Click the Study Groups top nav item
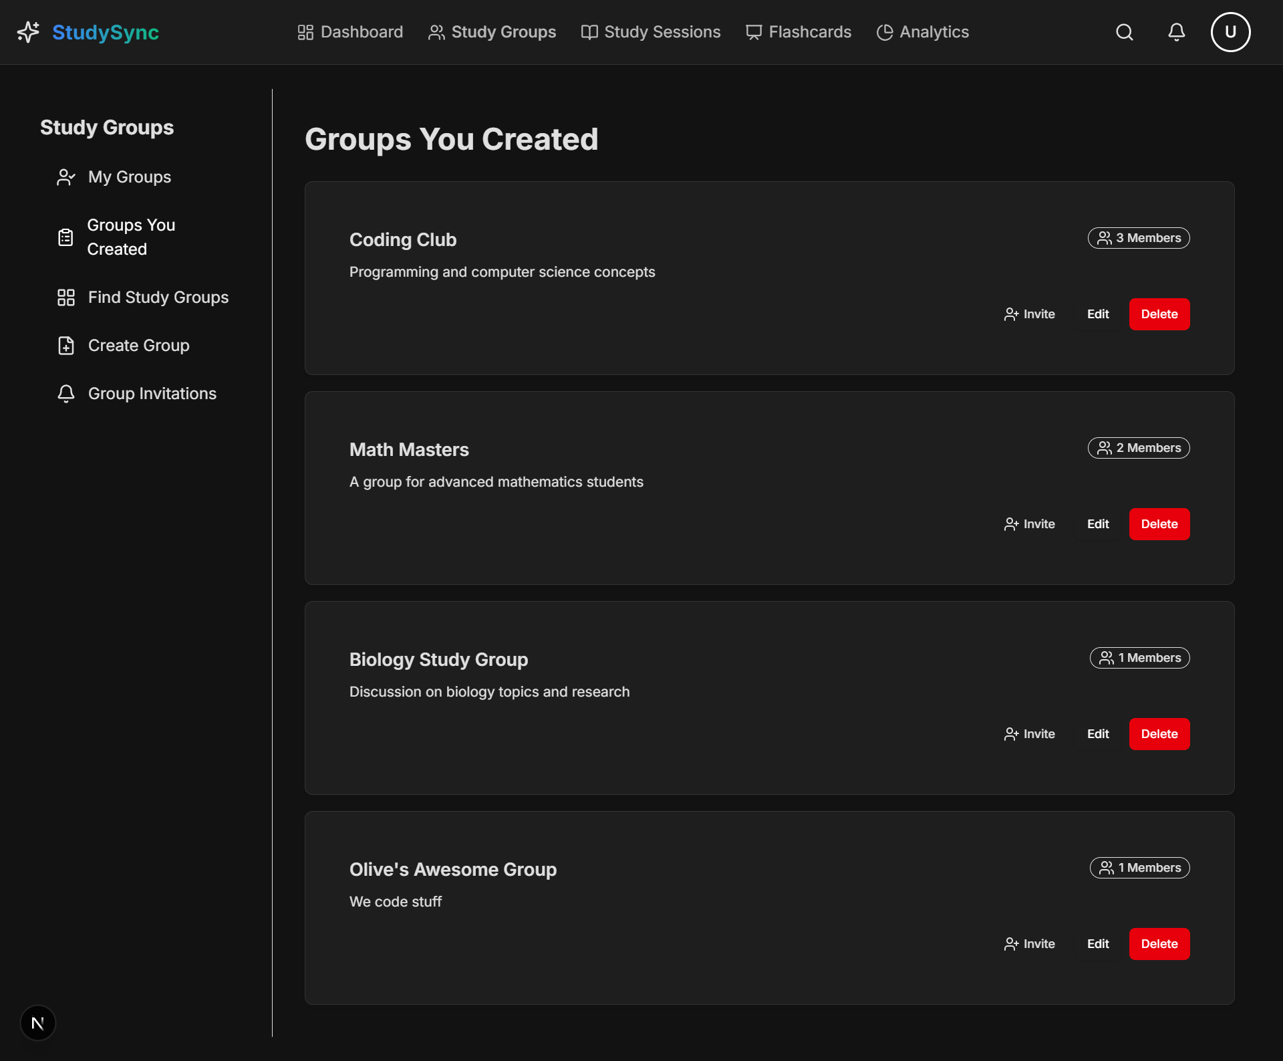 tap(492, 32)
